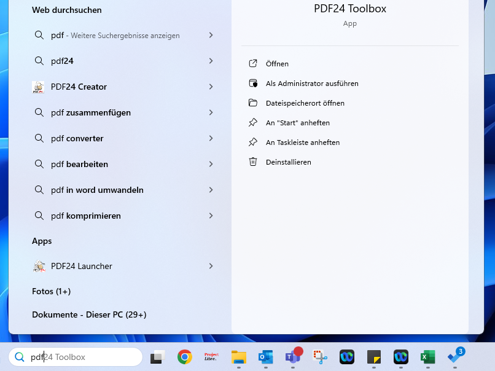Open File Explorer taskbar icon
This screenshot has height=371, width=495.
click(239, 357)
